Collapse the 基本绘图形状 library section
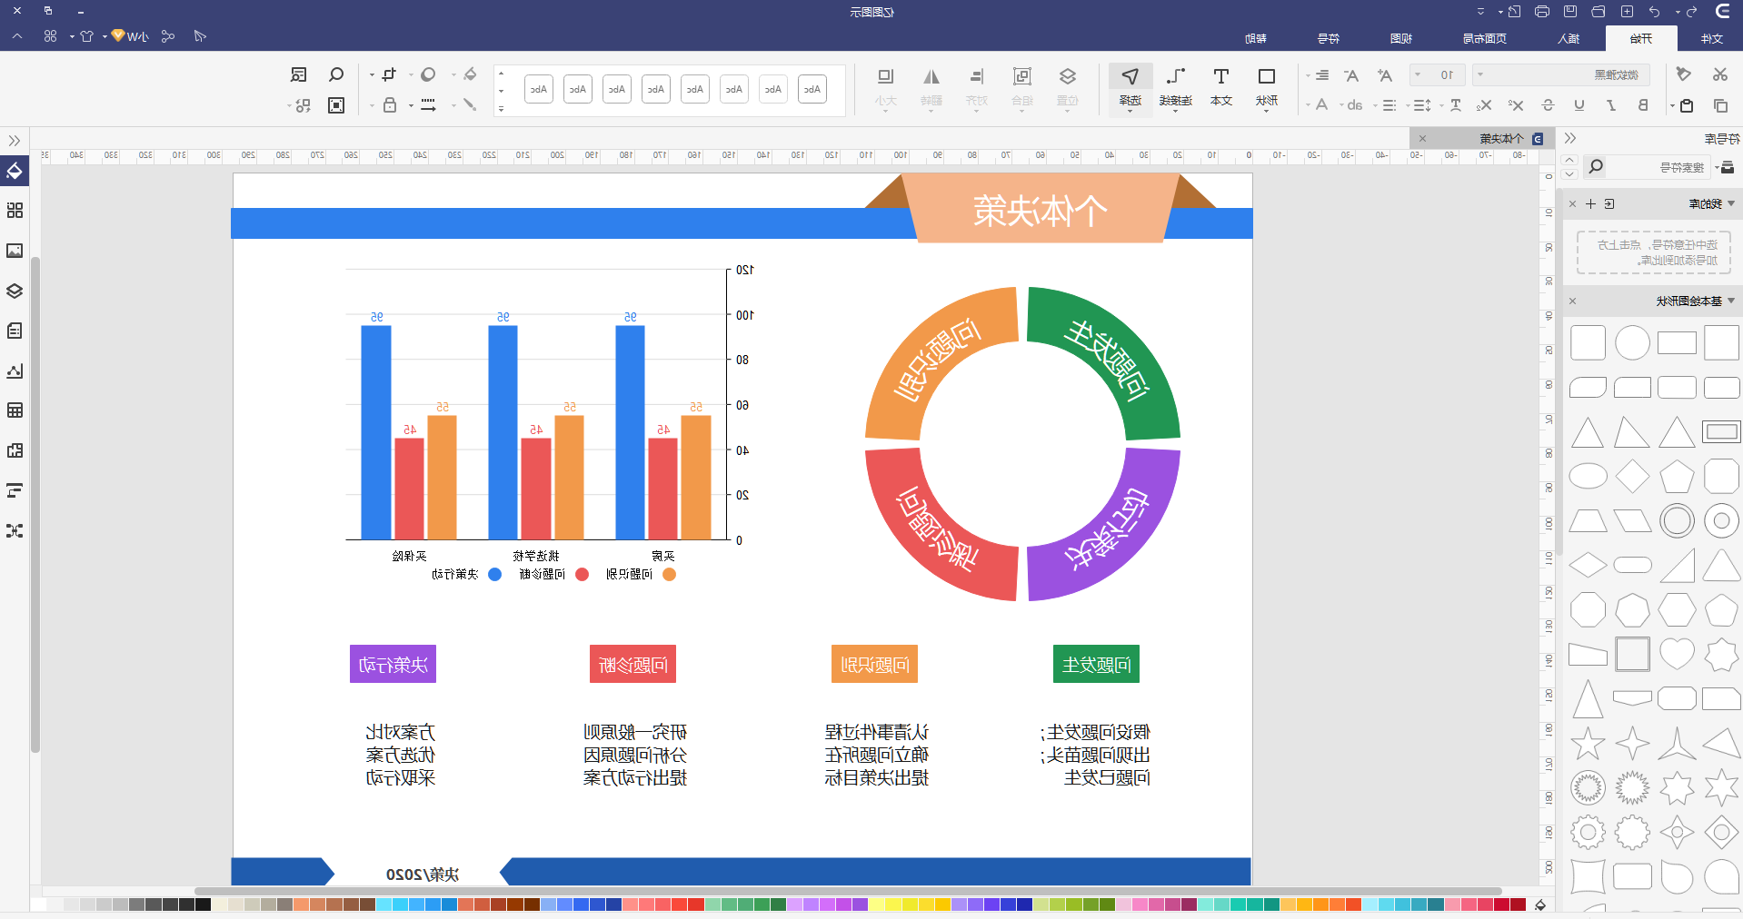This screenshot has width=1743, height=919. pyautogui.click(x=1731, y=301)
